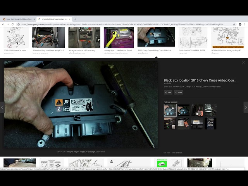The width and height of the screenshot is (248, 186).
Task: Switch to the Seat Belt Repair & Airbag tab
Action: (19, 19)
